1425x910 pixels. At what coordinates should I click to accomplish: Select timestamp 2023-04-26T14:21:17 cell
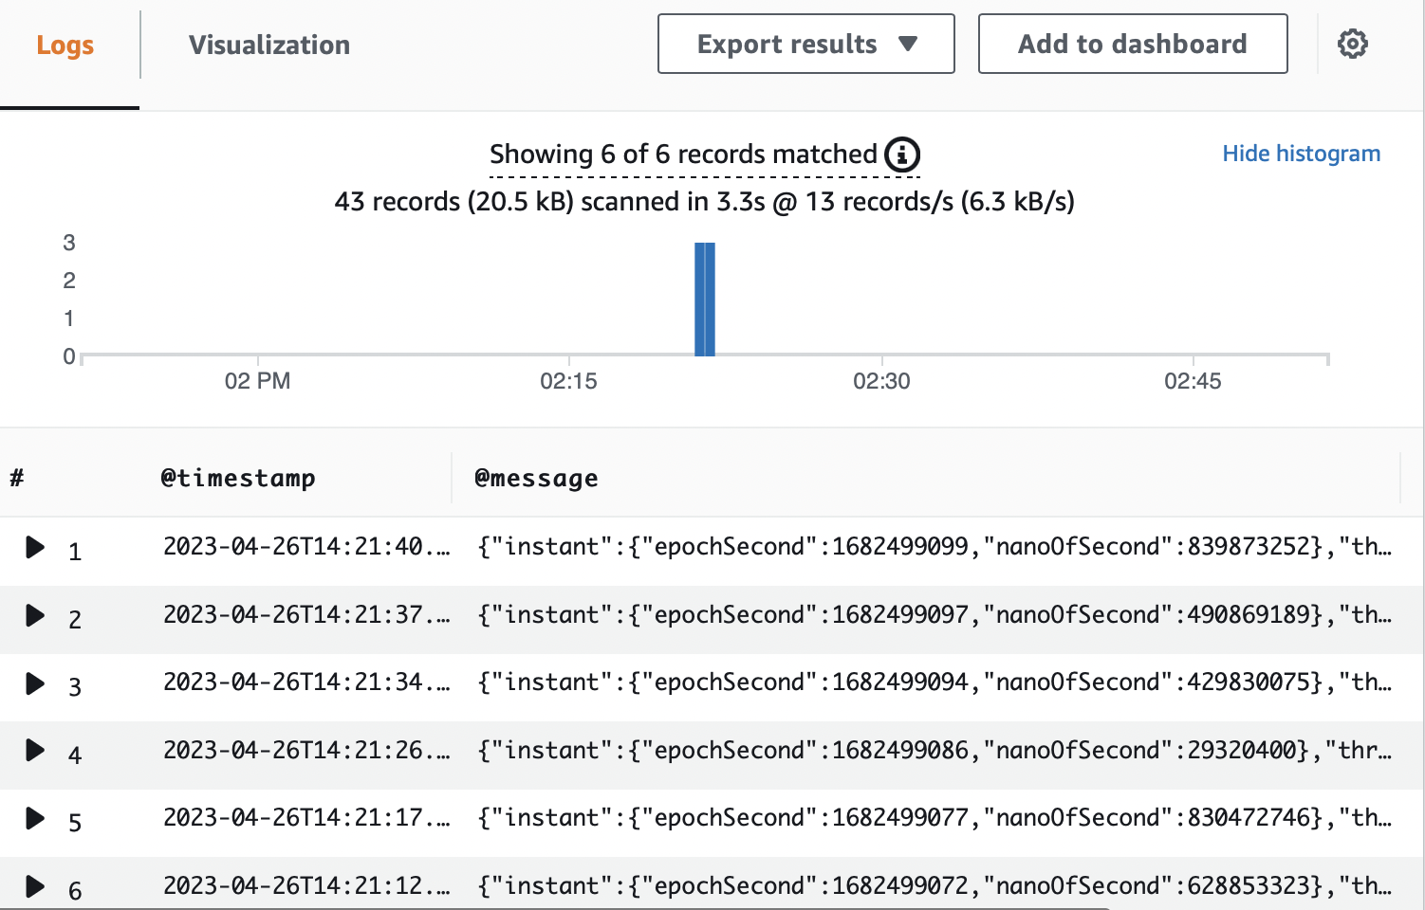coord(305,818)
